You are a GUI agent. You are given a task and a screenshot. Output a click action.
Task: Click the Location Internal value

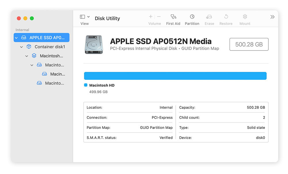(x=166, y=107)
